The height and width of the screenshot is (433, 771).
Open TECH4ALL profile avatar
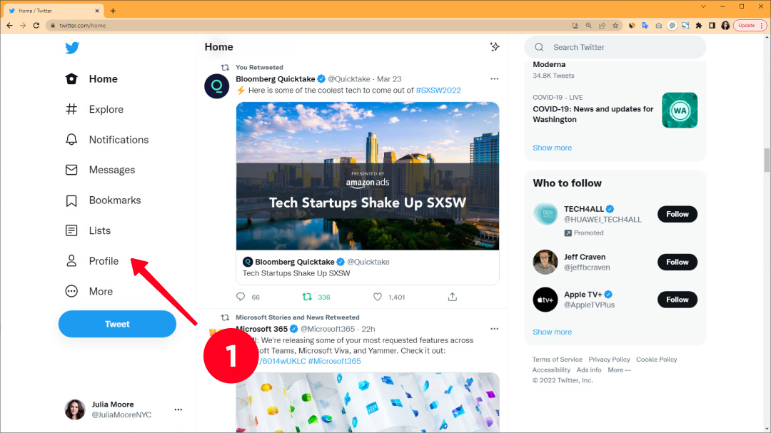tap(545, 214)
